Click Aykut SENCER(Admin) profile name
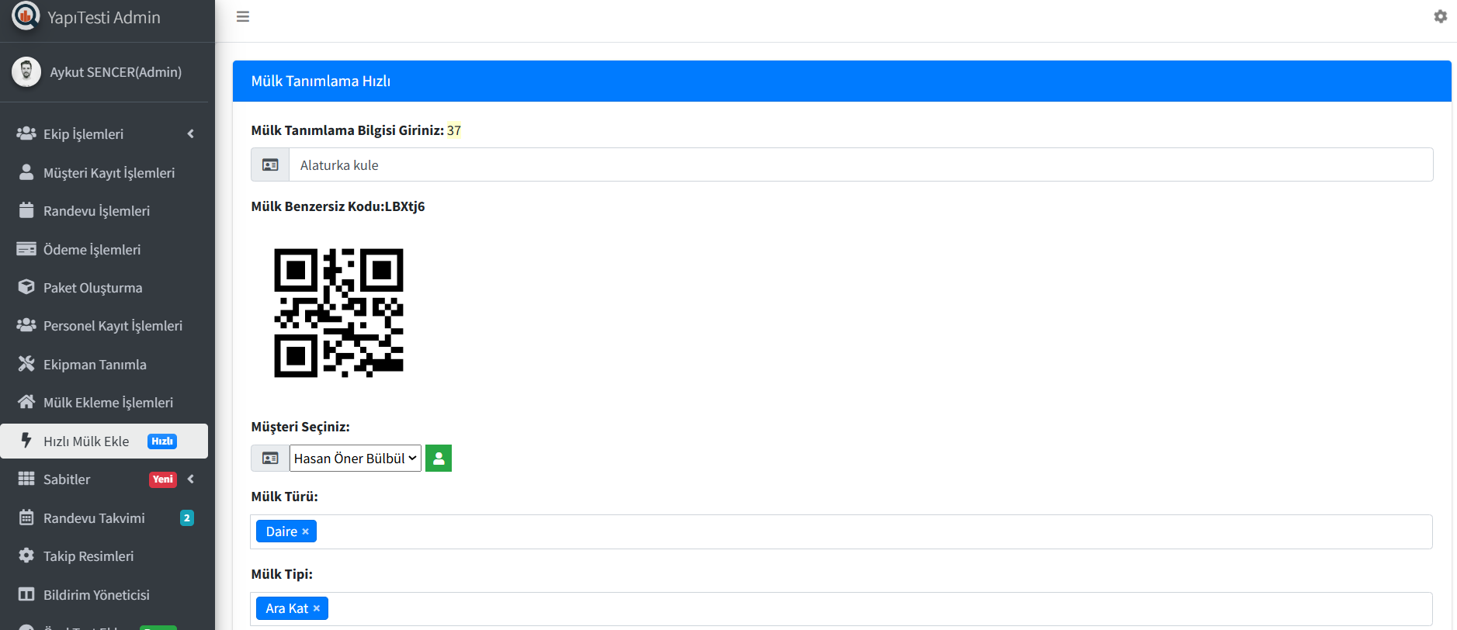This screenshot has height=630, width=1457. [x=116, y=72]
